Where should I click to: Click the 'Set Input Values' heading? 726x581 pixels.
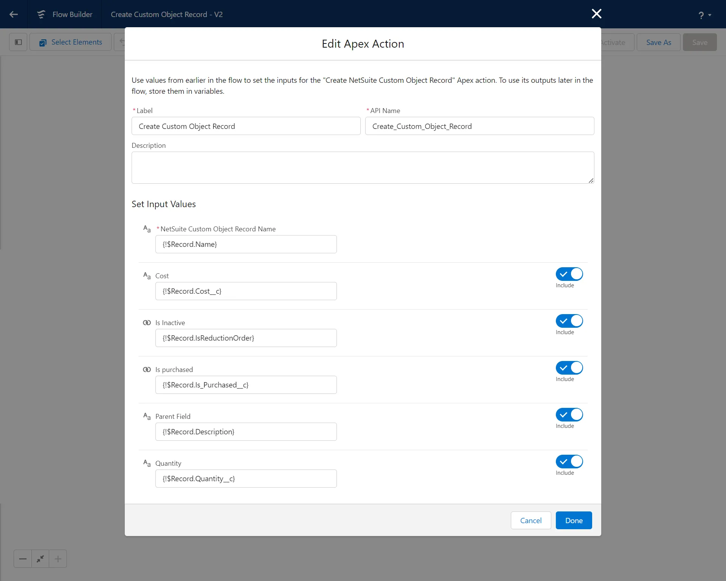point(164,204)
